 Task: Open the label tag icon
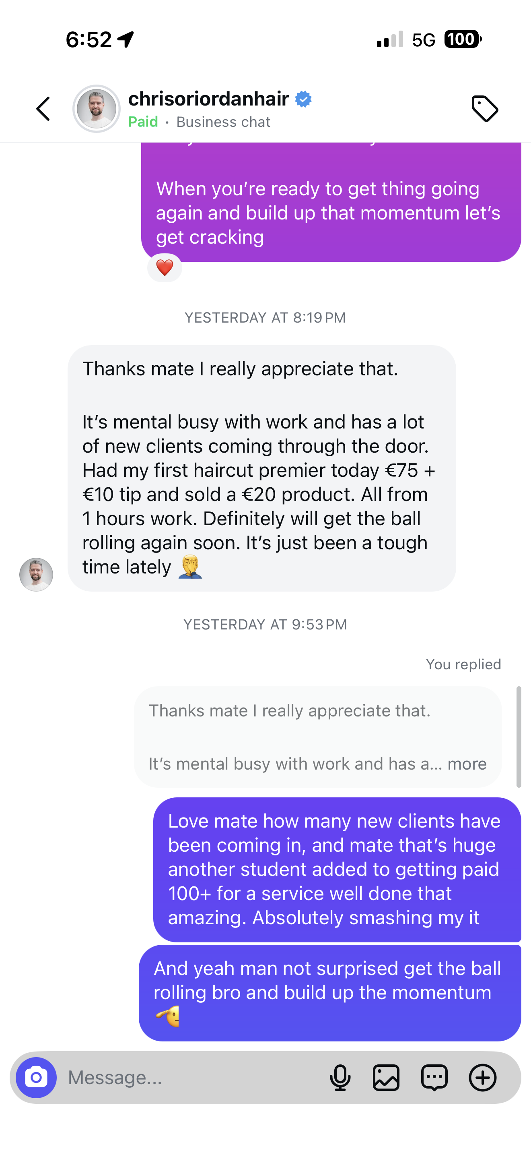point(484,109)
